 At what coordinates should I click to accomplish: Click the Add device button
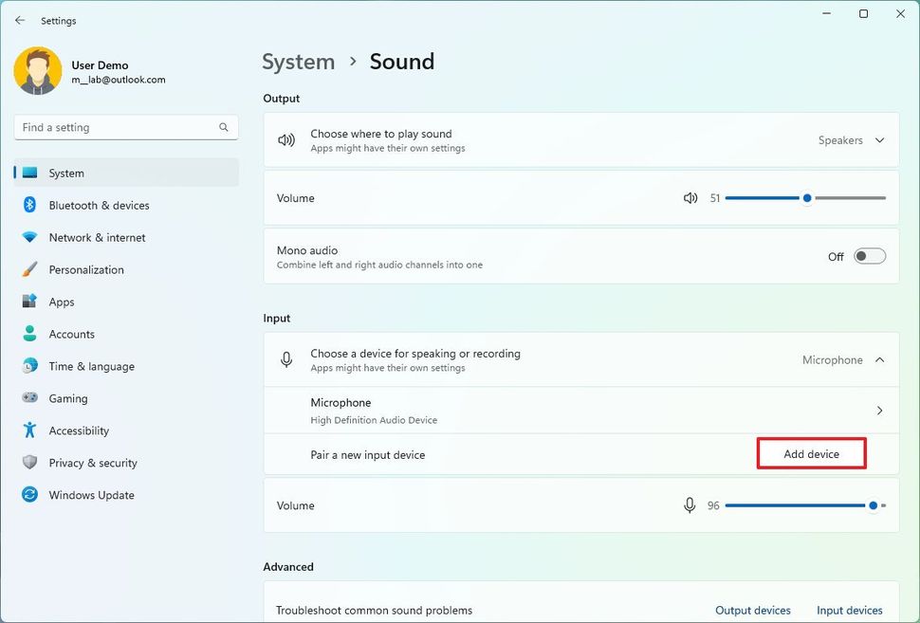811,453
